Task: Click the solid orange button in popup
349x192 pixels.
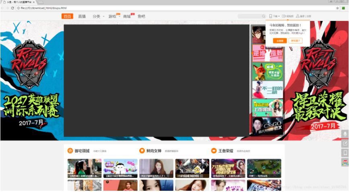Action: click(280, 41)
